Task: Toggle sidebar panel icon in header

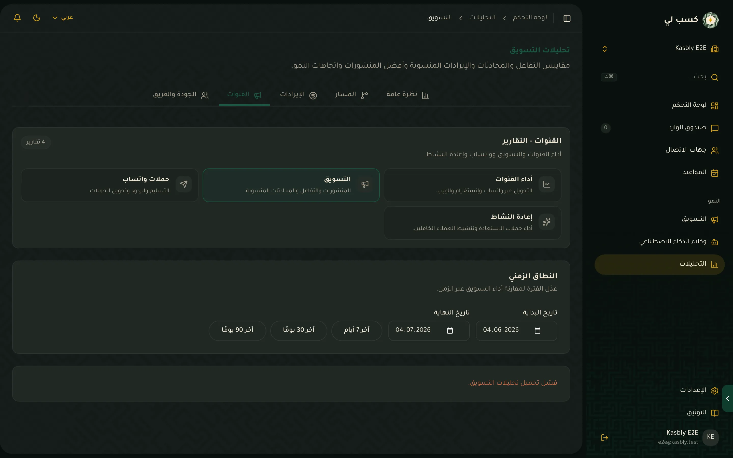Action: pos(567,18)
